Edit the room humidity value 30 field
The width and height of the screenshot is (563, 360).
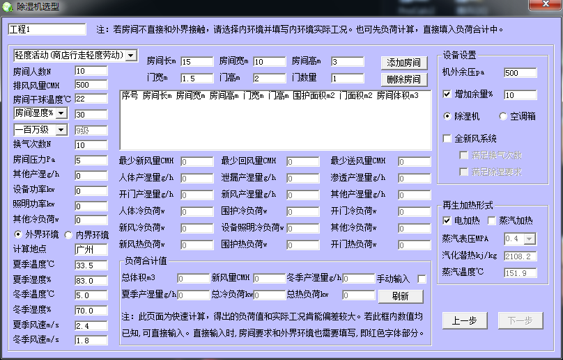91,115
